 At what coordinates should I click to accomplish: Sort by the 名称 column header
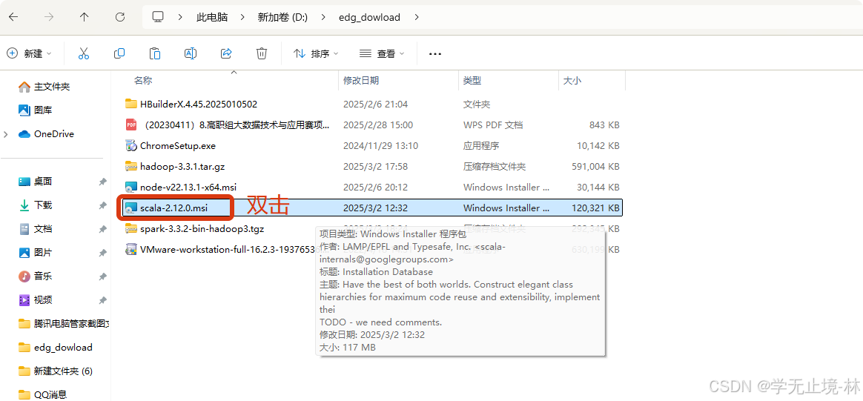click(143, 80)
